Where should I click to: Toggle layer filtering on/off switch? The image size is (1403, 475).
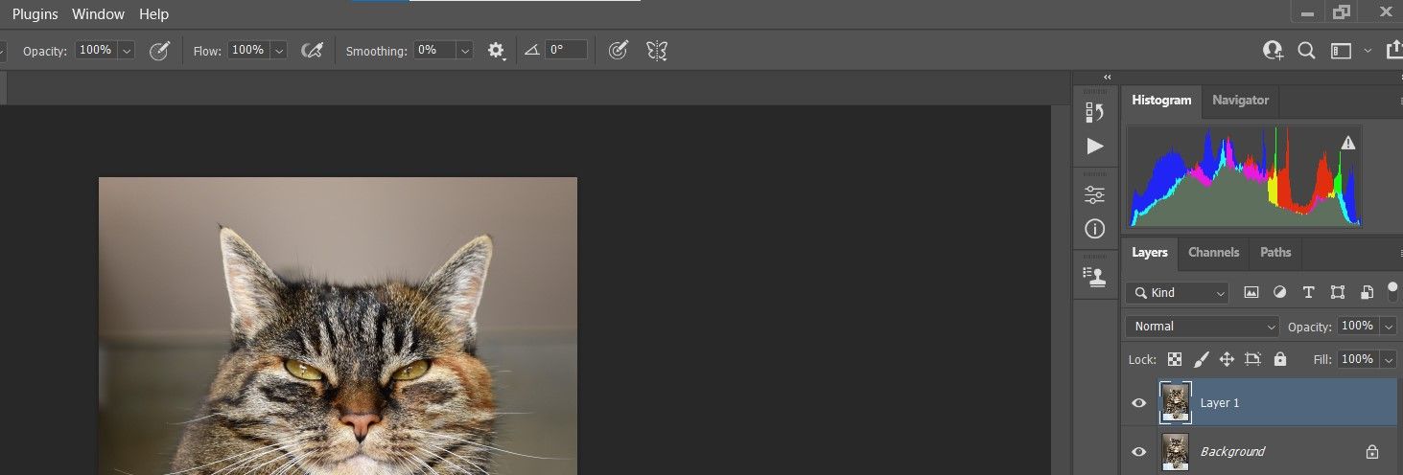(1392, 290)
